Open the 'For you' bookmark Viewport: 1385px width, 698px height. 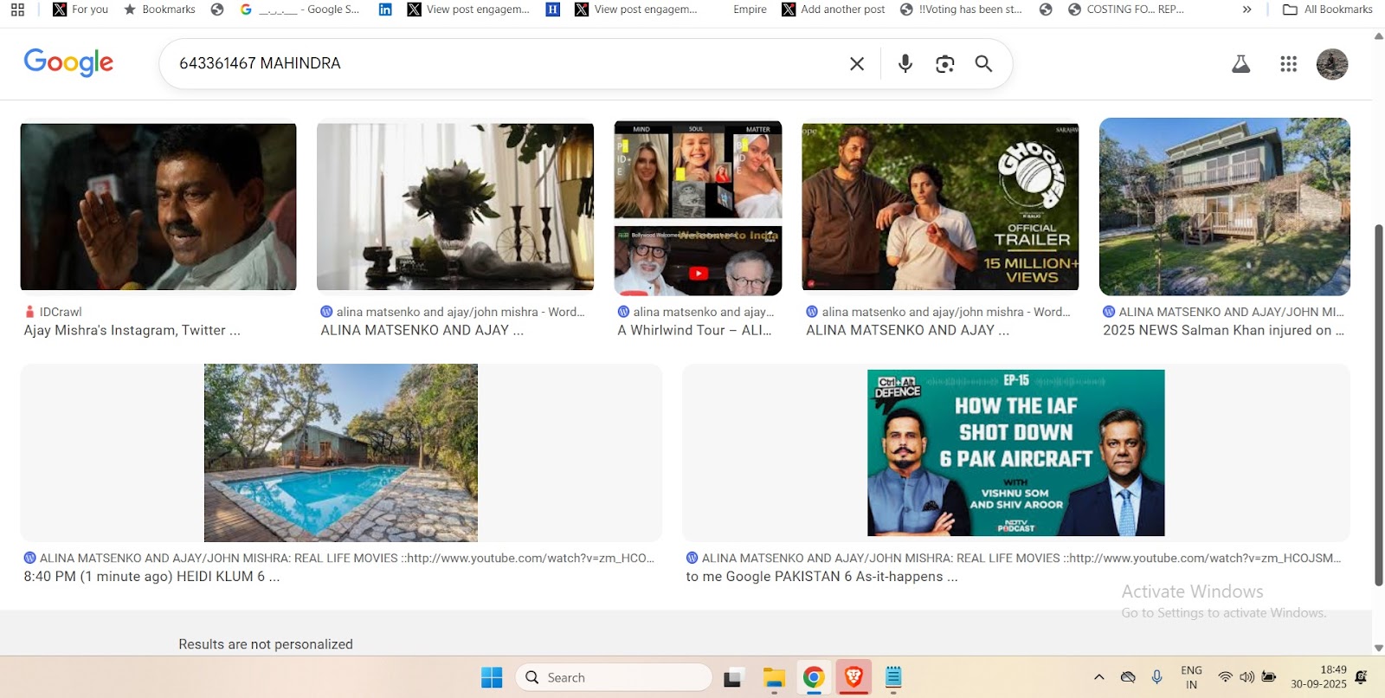[x=81, y=10]
